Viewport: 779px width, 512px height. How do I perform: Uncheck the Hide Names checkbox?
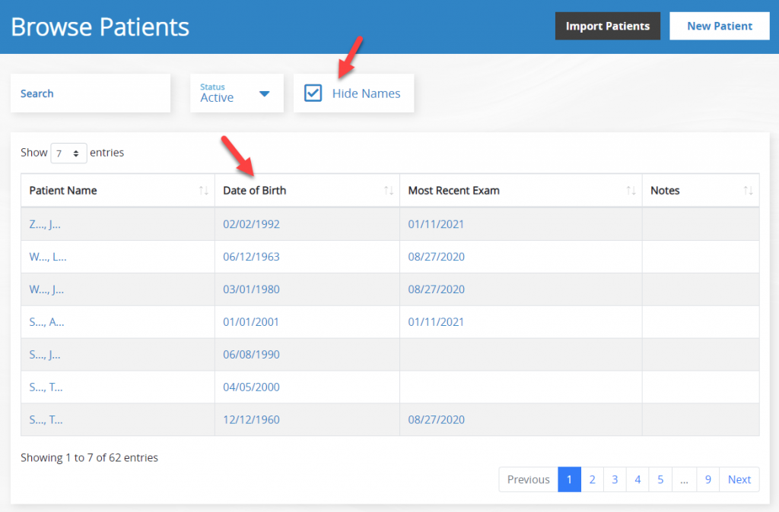point(313,93)
